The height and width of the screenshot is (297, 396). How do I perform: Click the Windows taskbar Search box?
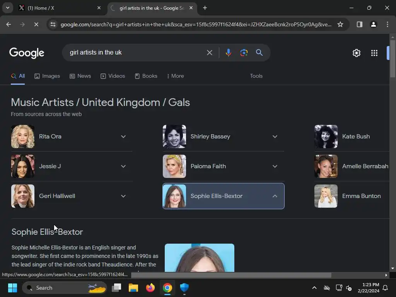pyautogui.click(x=65, y=288)
